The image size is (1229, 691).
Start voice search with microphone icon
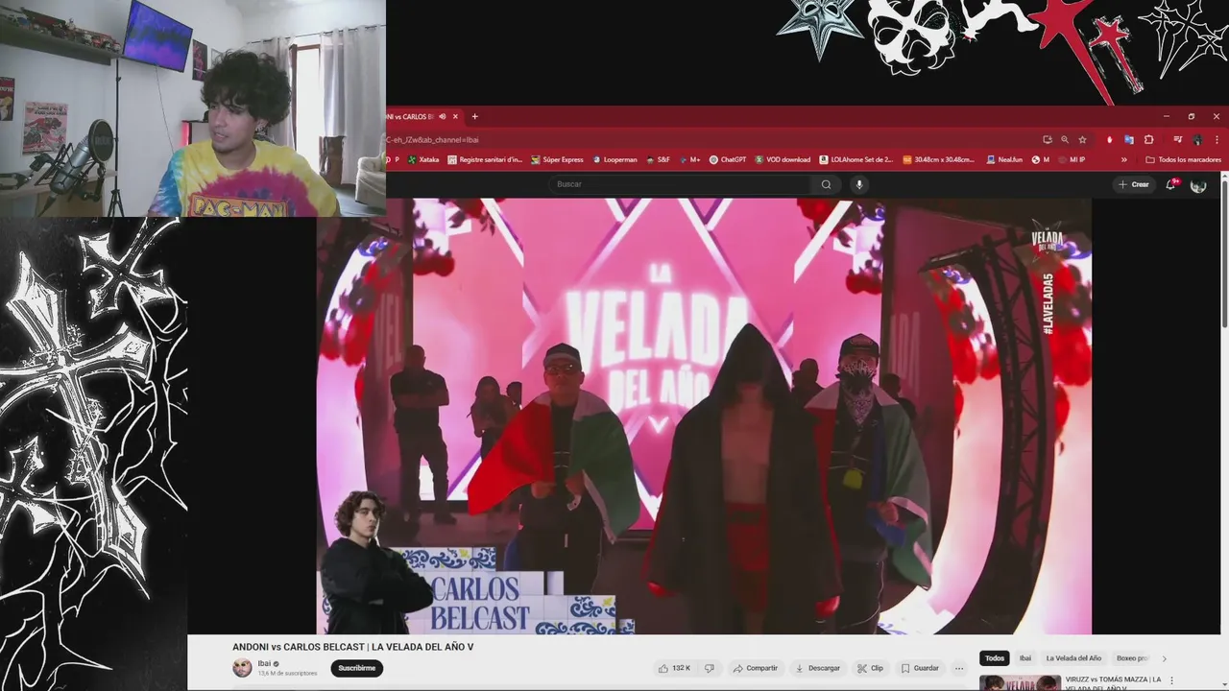pos(858,184)
